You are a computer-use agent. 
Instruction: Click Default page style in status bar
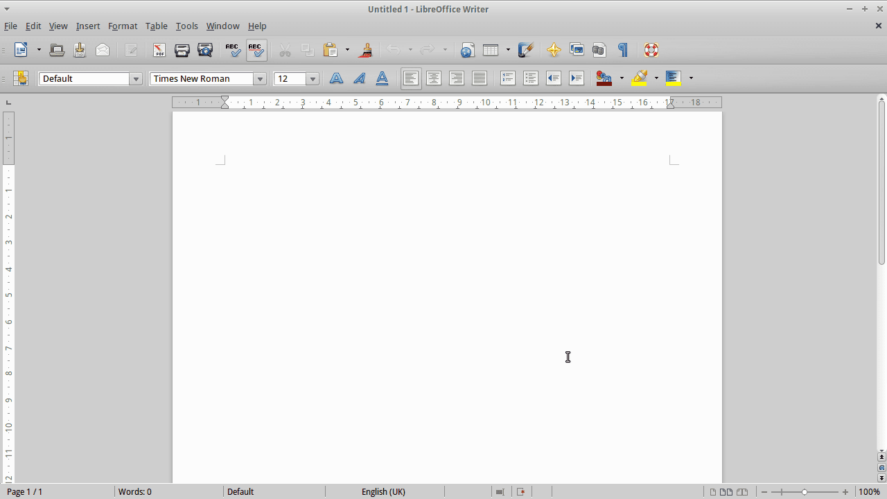[x=240, y=491]
